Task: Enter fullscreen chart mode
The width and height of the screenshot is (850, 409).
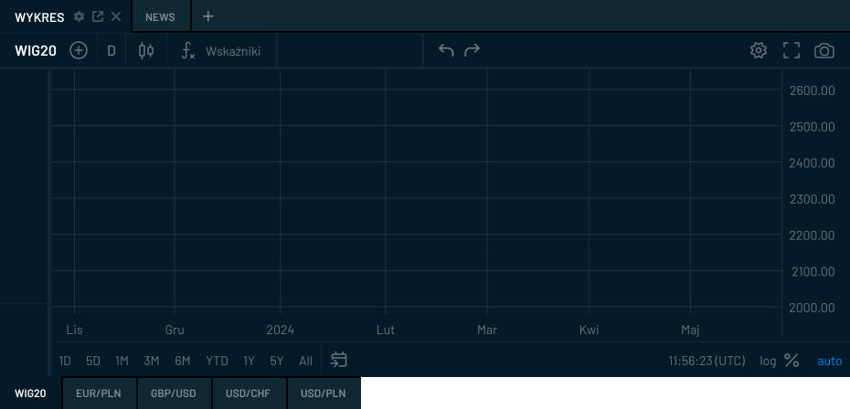Action: point(792,50)
